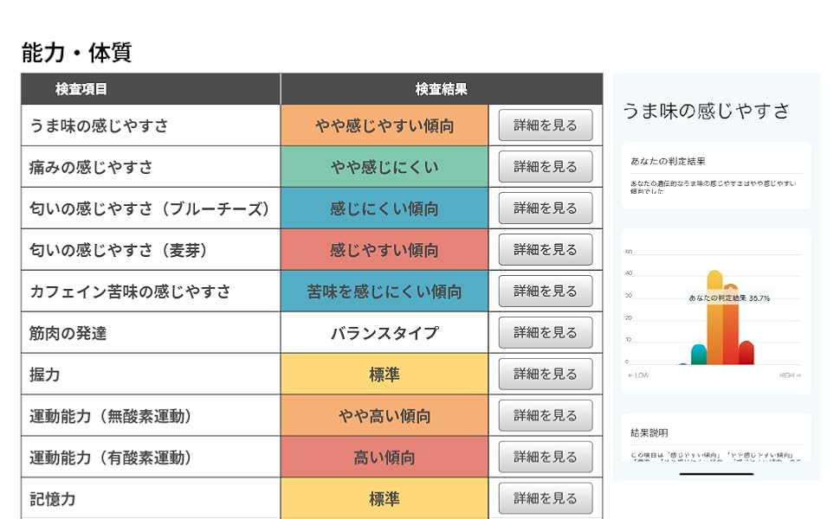Click the 検査結果 column header
Viewport: 840px width, 519px height.
442,89
